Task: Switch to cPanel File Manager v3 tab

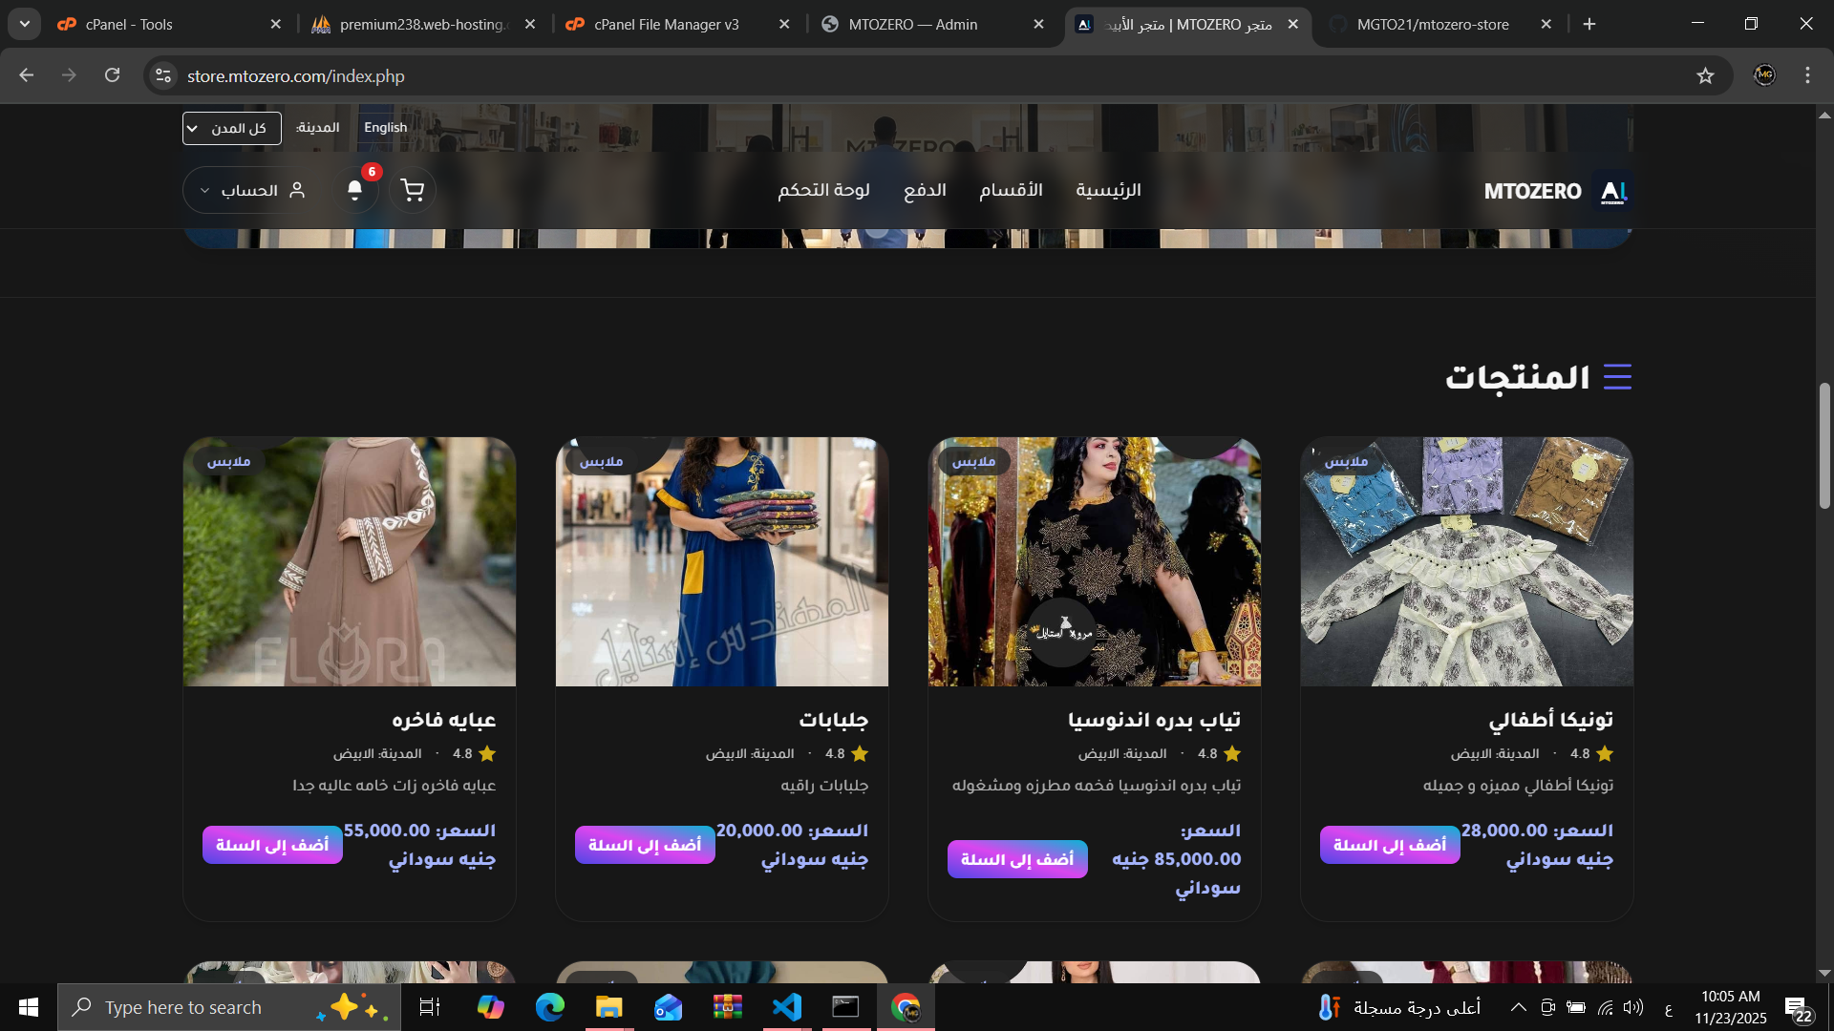Action: pos(667,24)
